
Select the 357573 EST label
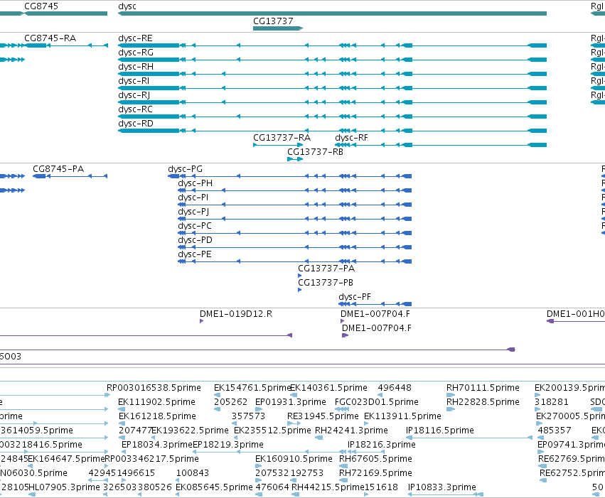(249, 416)
